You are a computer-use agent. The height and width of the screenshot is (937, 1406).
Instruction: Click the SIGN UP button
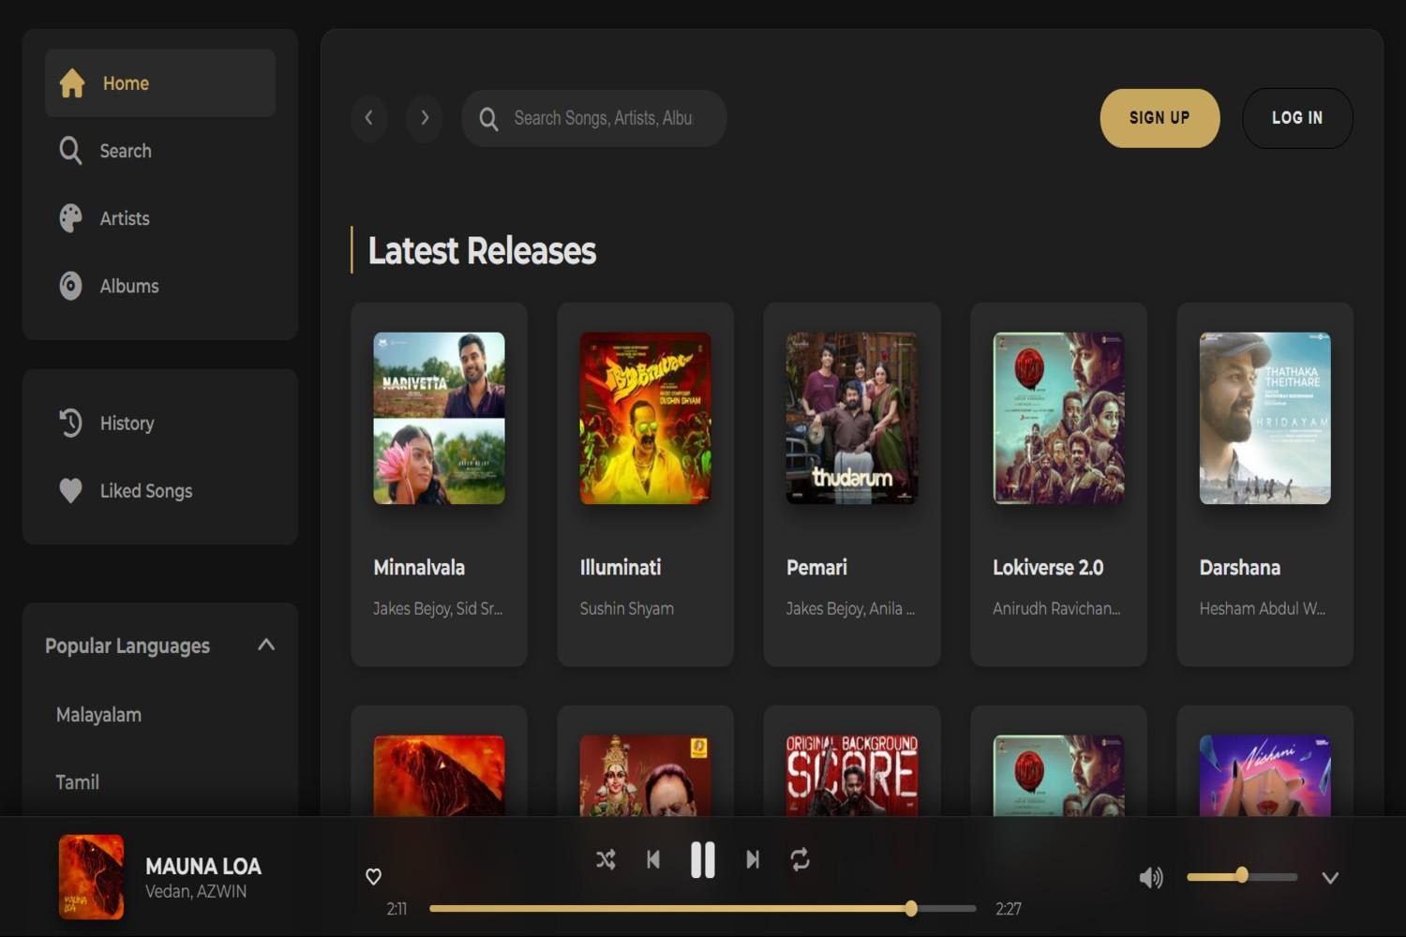(1159, 118)
